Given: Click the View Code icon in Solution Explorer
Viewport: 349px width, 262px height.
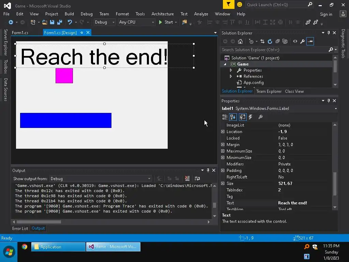Looking at the screenshot, I should pos(295,41).
